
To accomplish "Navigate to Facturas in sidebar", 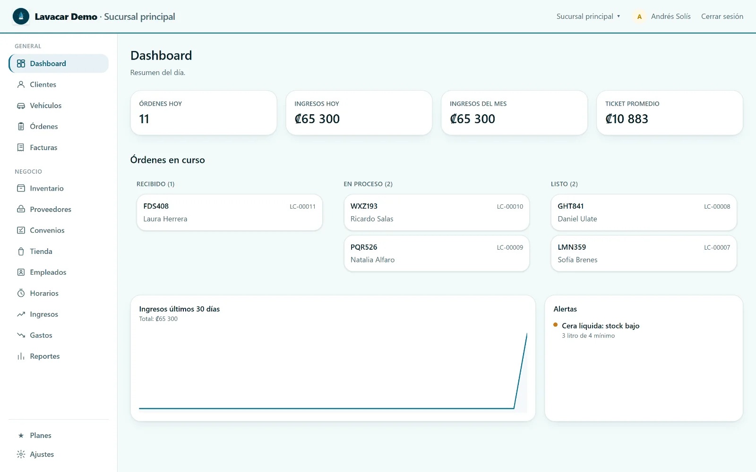I will coord(59,148).
